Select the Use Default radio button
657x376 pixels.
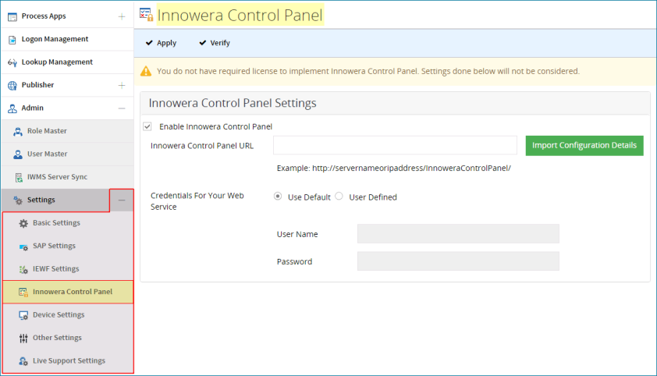(278, 196)
